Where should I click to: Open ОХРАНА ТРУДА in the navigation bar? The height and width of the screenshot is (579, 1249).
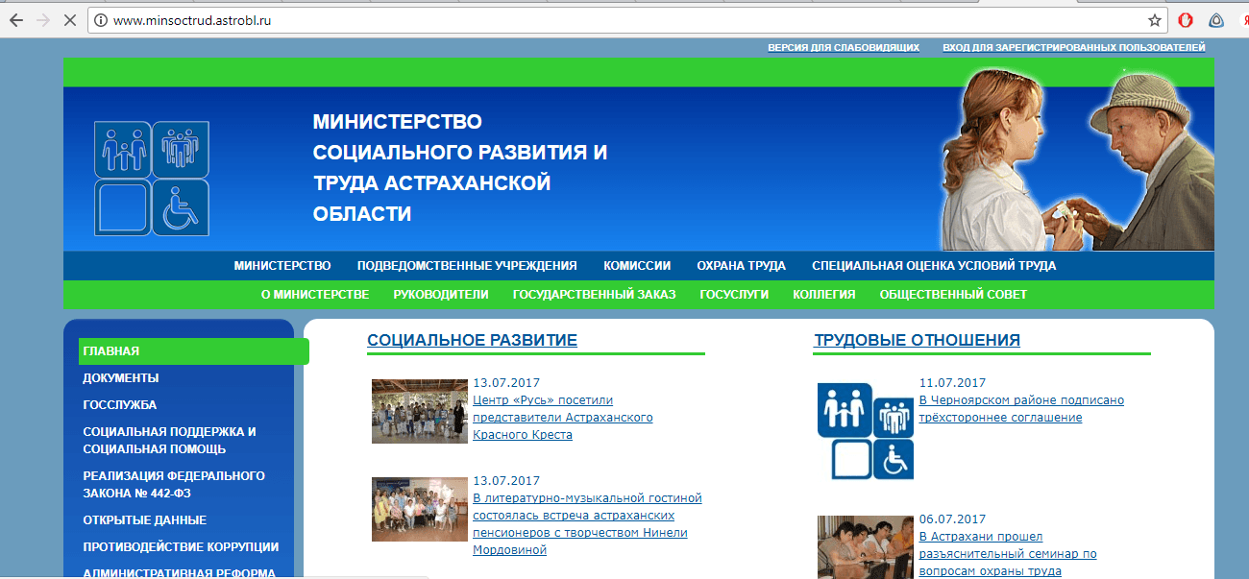click(741, 266)
